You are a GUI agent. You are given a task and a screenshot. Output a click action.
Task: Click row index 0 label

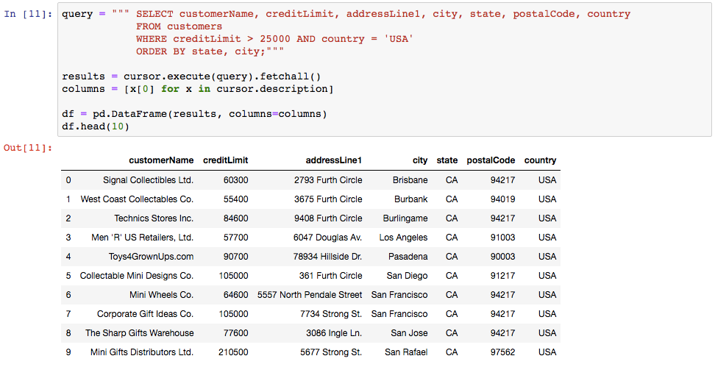click(x=68, y=180)
